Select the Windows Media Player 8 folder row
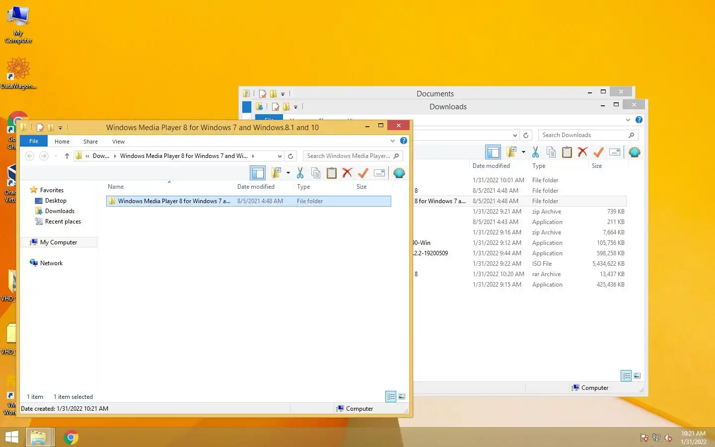Screen dimensions: 715x447 pyautogui.click(x=249, y=201)
